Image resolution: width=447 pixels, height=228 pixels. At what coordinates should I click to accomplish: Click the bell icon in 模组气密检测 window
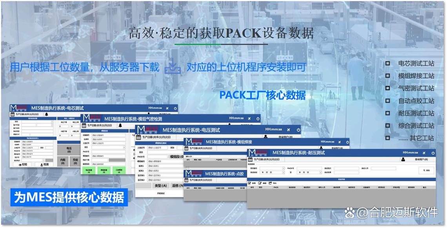pyautogui.click(x=120, y=126)
